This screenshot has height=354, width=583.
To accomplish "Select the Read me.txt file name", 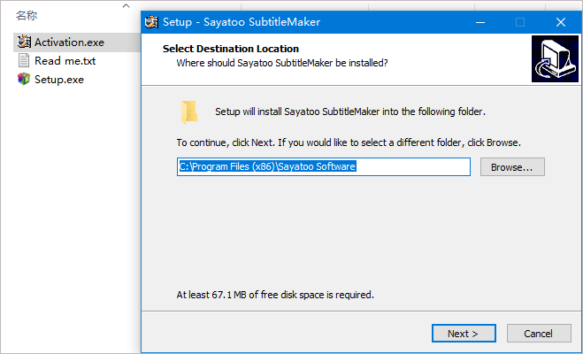I will pos(65,61).
